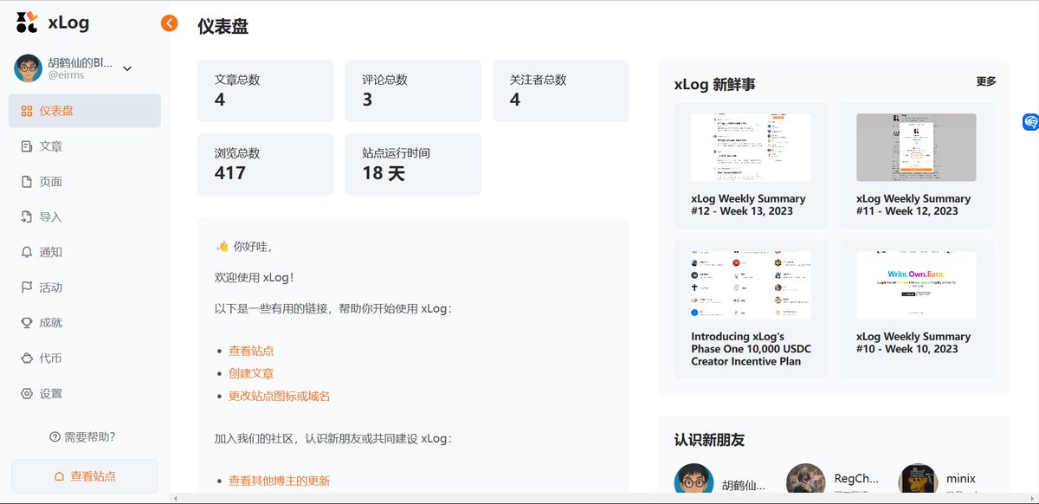
Task: Click the 评论总数 stat card
Action: (413, 91)
